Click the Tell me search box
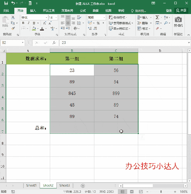This screenshot has height=194, width=191. (x=138, y=11)
